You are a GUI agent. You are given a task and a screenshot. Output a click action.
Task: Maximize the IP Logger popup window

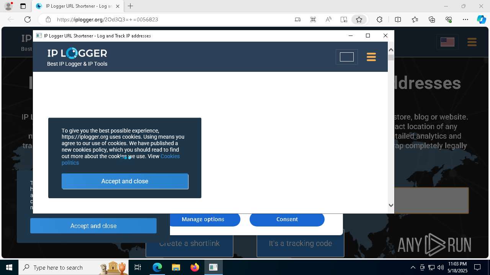368,36
